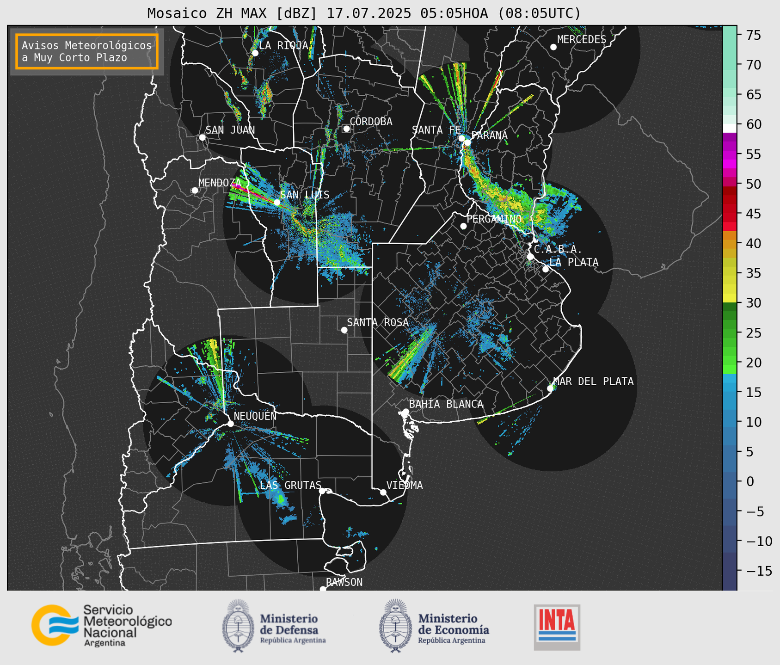Click the 70 dBZ mint band on colorbar
Viewport: 780px width, 665px height.
coord(730,65)
